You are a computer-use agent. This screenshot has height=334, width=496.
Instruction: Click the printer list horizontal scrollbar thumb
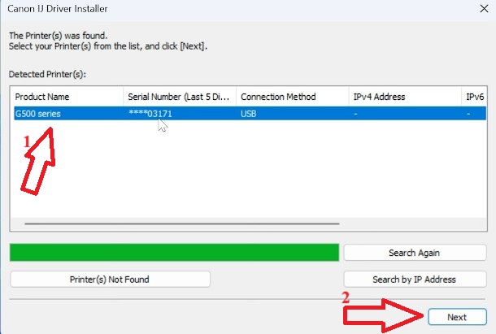182,223
